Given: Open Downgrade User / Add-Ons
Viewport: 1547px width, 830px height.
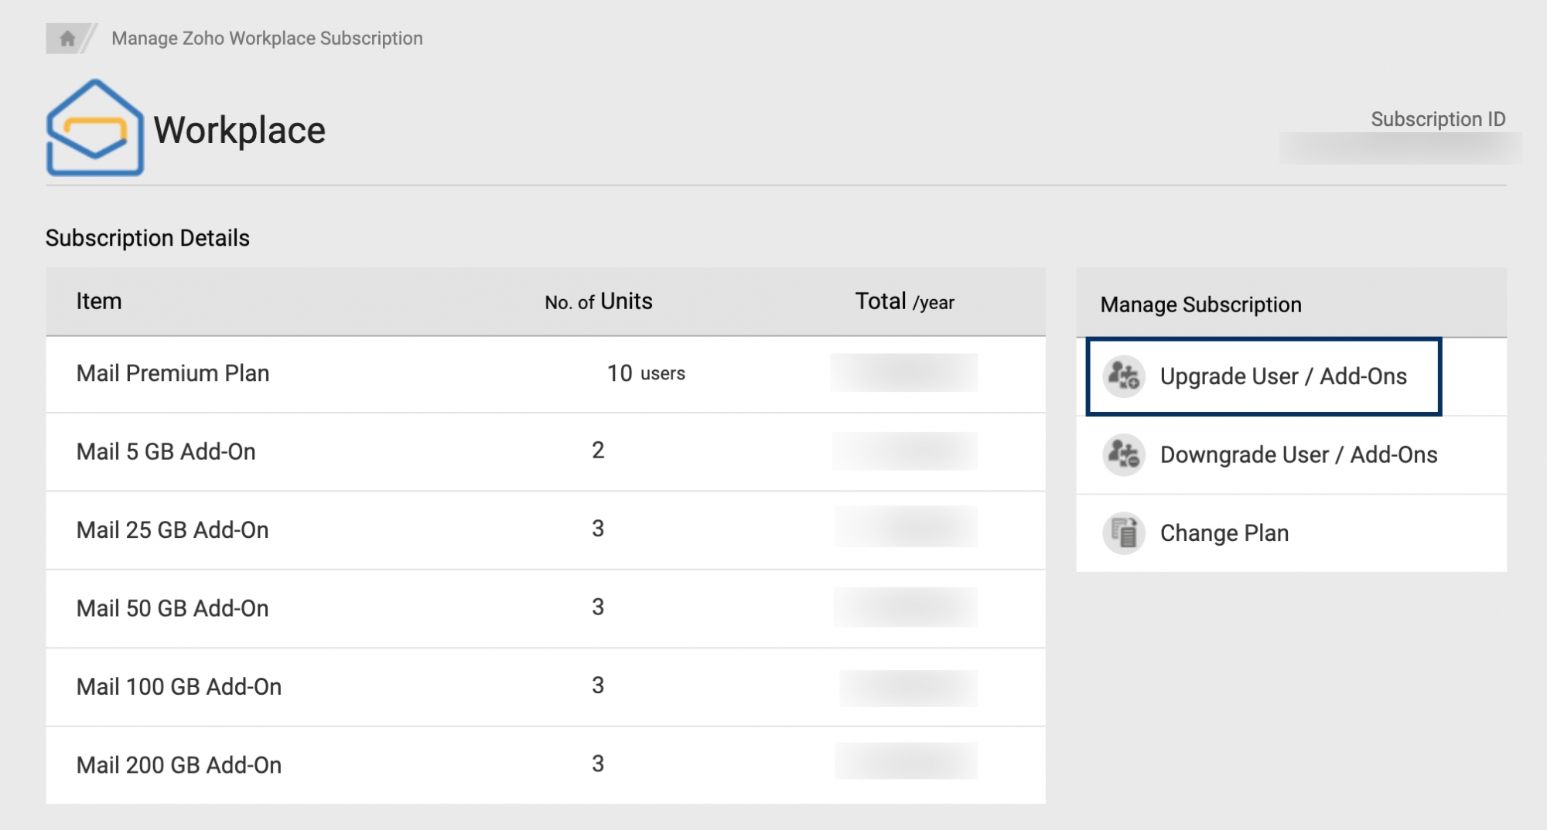Looking at the screenshot, I should (x=1291, y=454).
